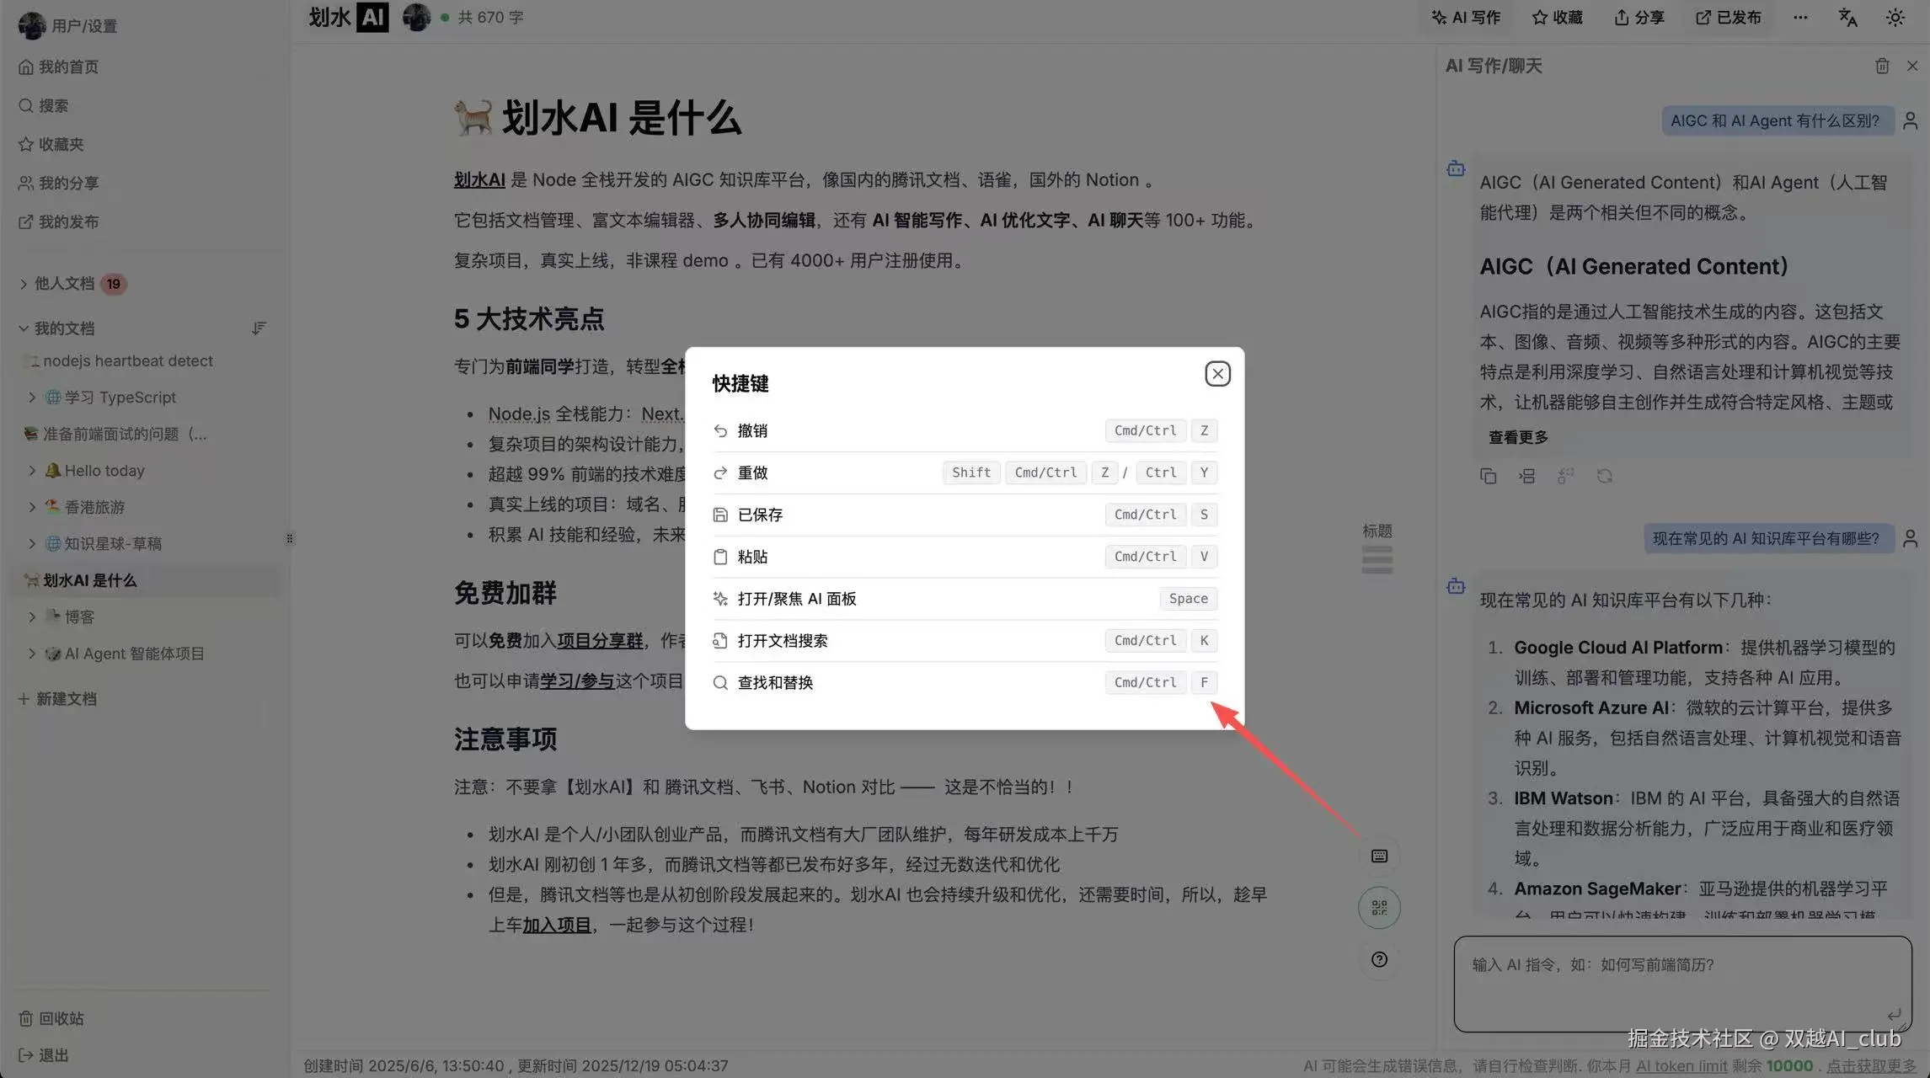The height and width of the screenshot is (1078, 1930).
Task: Click the translate language icon in the toolbar
Action: coord(1847,17)
